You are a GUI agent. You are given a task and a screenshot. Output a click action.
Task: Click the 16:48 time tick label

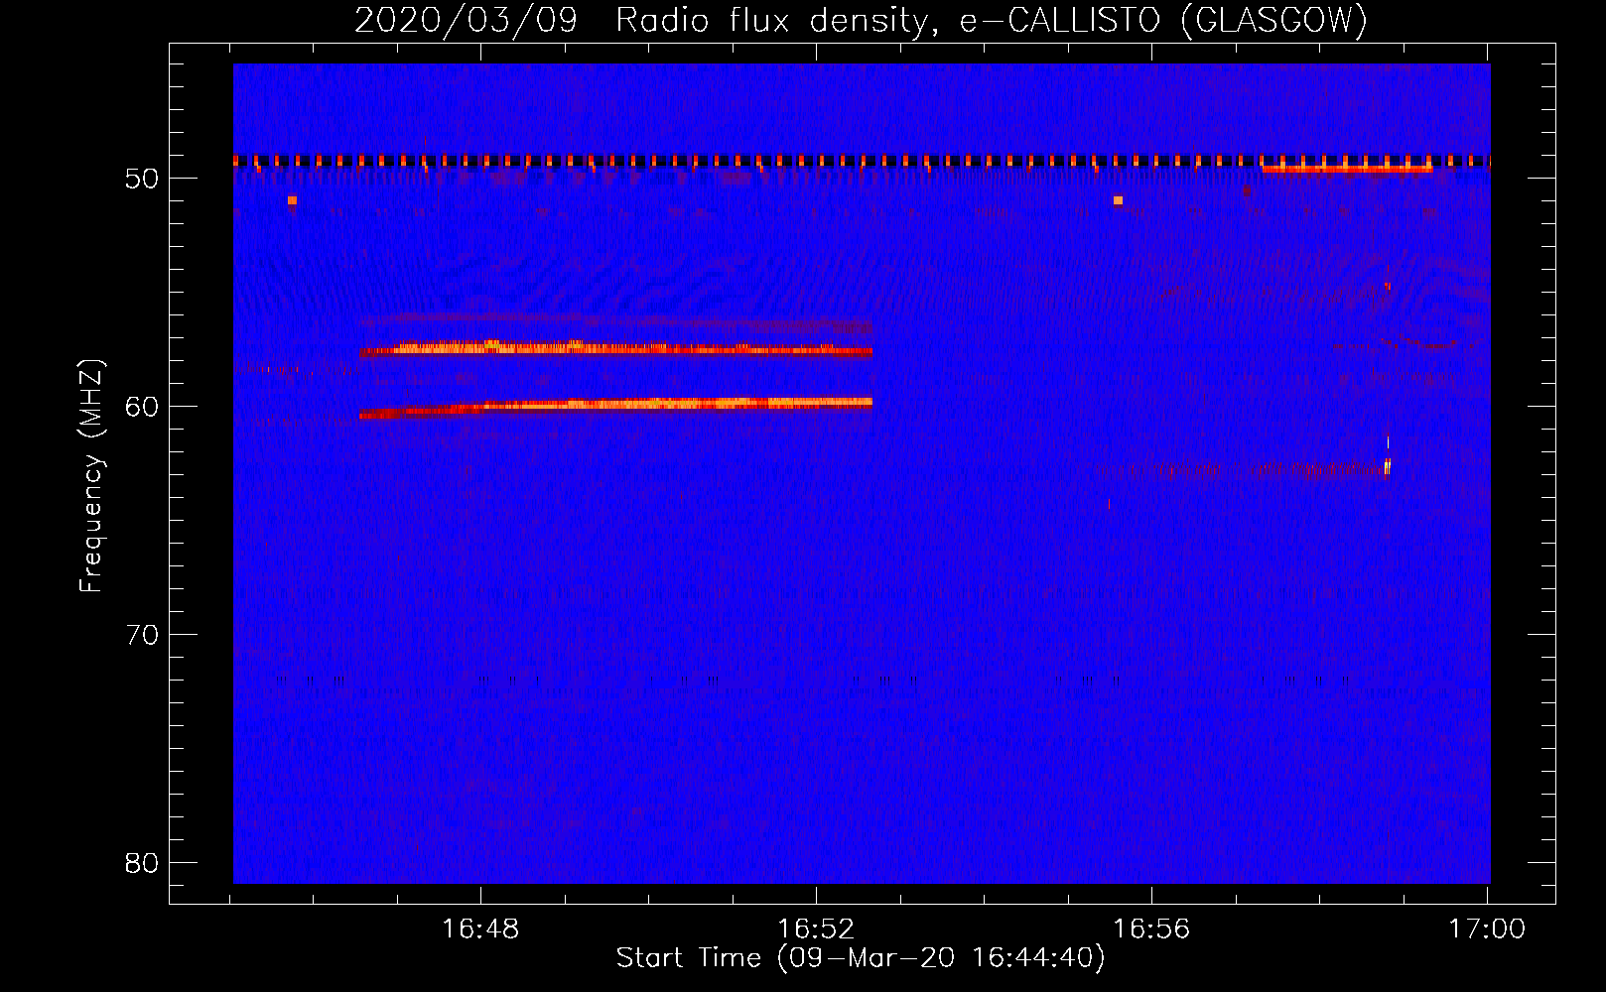pyautogui.click(x=480, y=929)
